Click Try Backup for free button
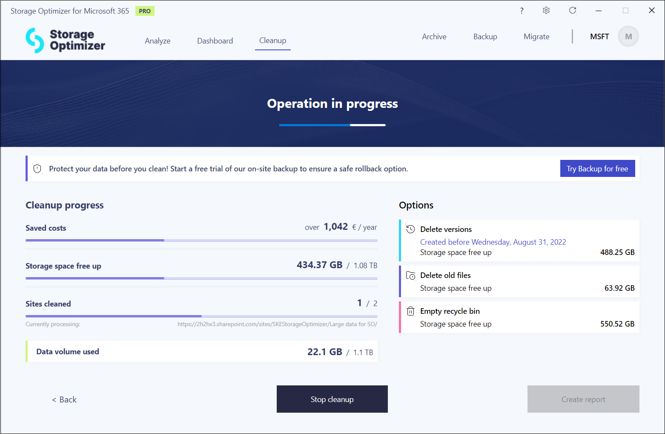Image resolution: width=665 pixels, height=434 pixels. point(597,169)
